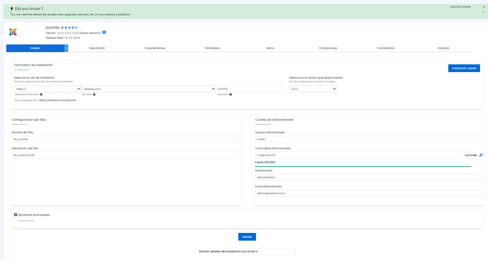Click the Joomla logo icon
Image resolution: width=488 pixels, height=260 pixels.
pos(13,32)
